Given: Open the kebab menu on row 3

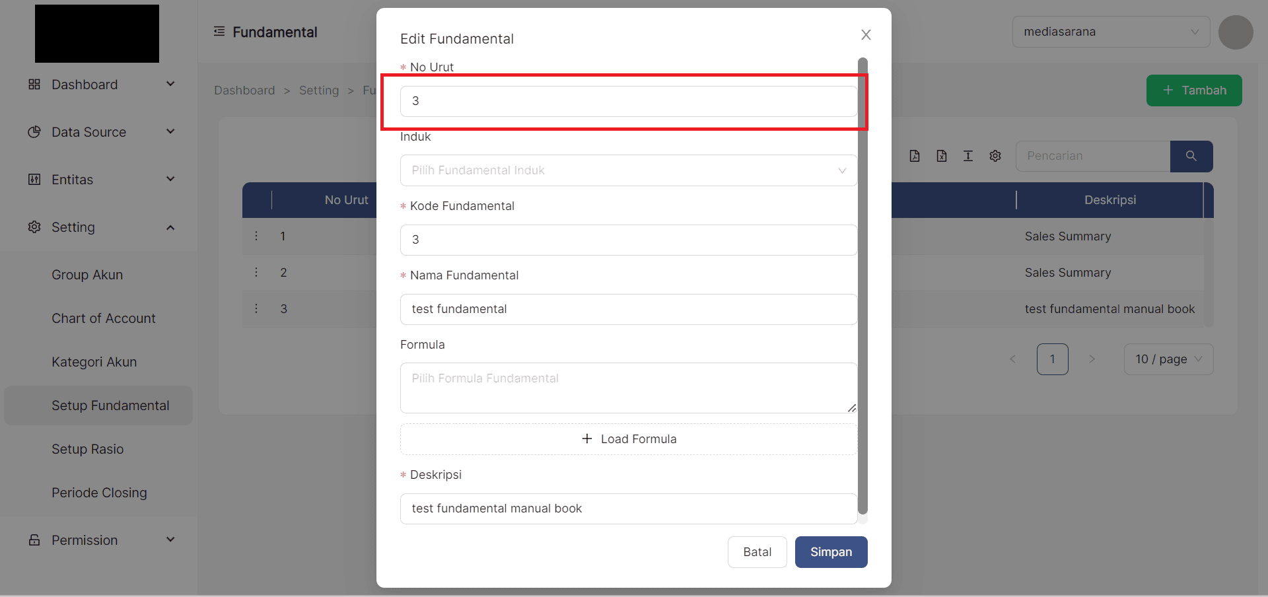Looking at the screenshot, I should (x=256, y=308).
